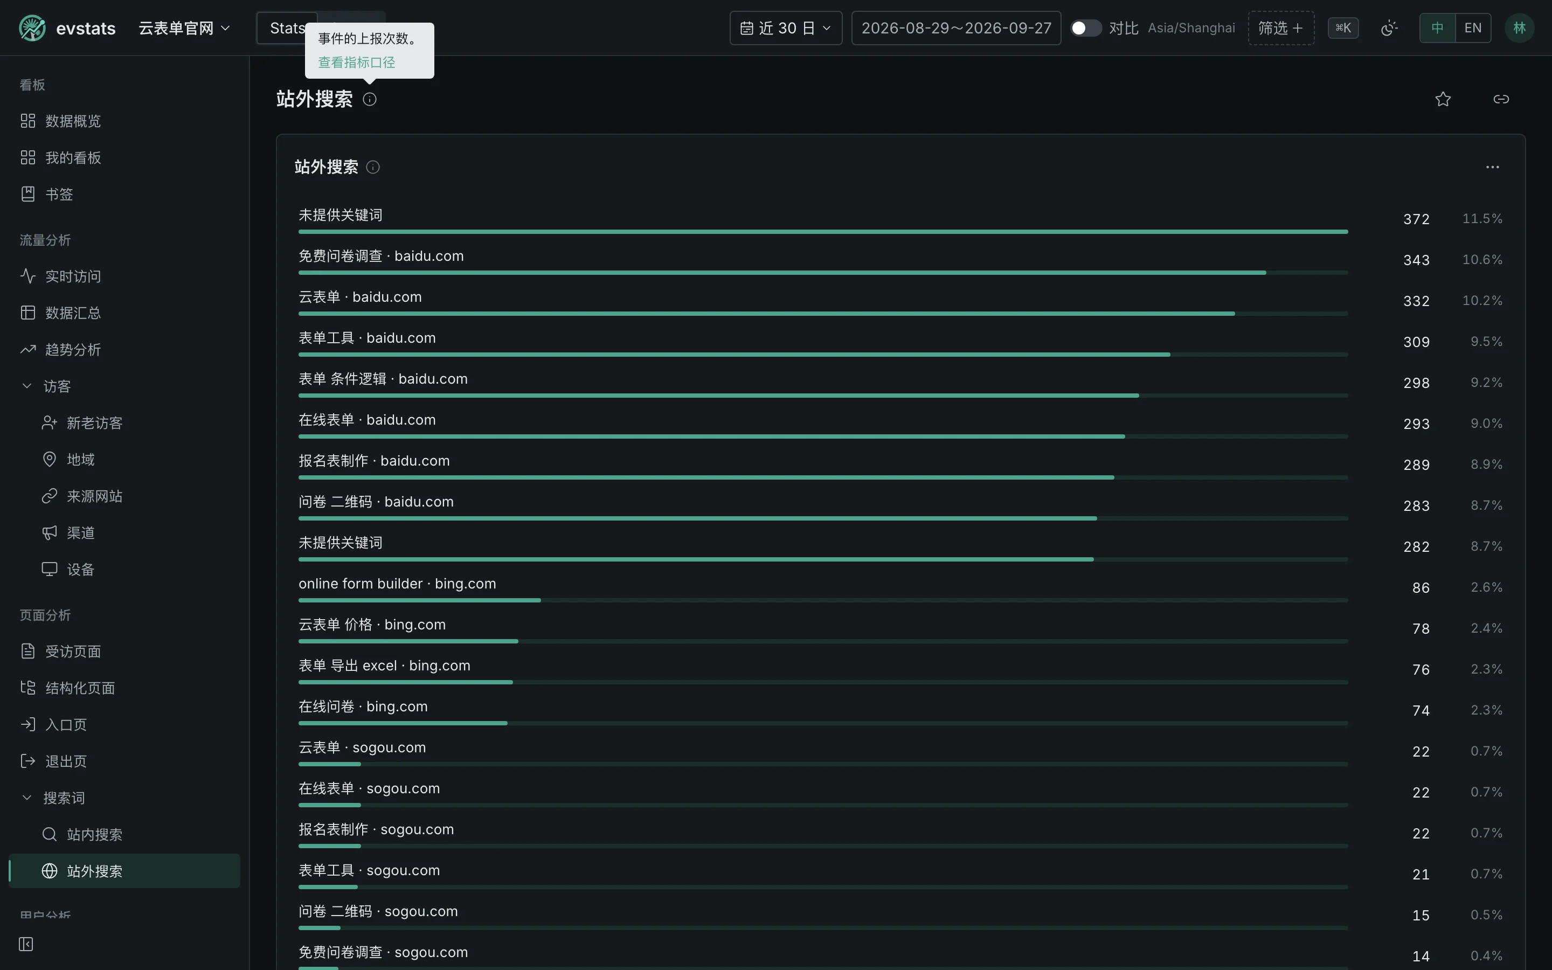This screenshot has width=1552, height=970.
Task: Switch theme with the moon icon
Action: point(1389,28)
